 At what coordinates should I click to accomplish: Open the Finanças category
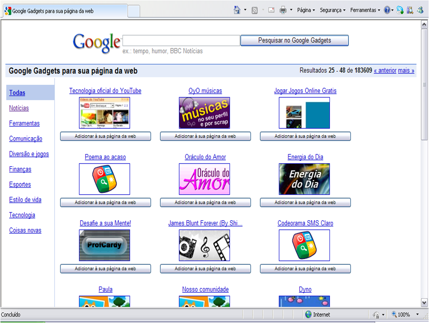point(20,169)
